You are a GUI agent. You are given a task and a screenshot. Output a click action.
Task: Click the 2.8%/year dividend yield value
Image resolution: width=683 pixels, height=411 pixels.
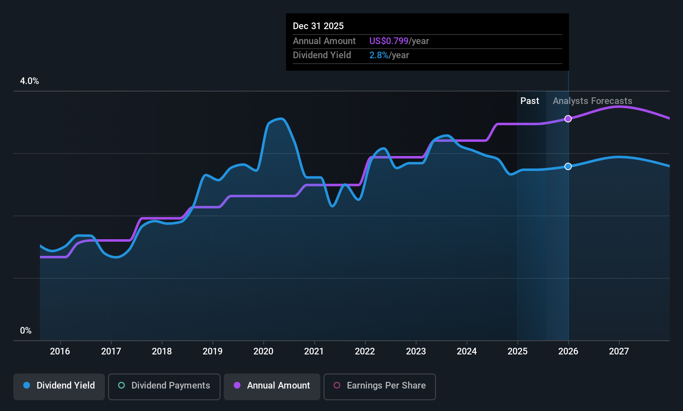tap(389, 55)
